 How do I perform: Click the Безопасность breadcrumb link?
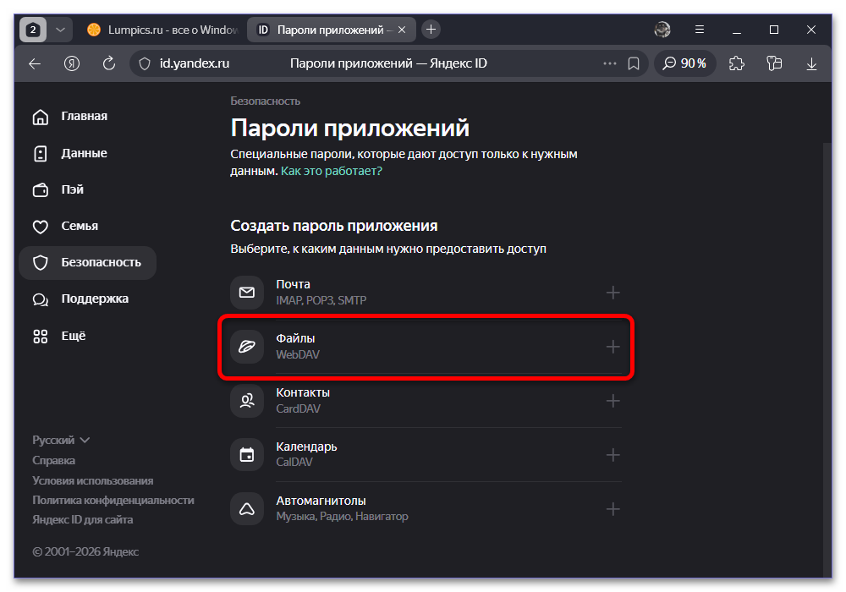point(265,101)
